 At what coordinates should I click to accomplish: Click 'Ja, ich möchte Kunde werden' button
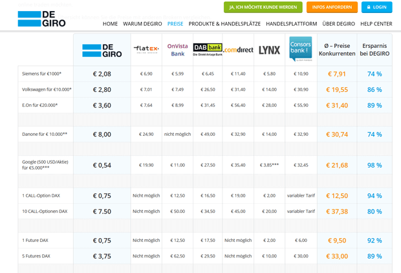263,7
